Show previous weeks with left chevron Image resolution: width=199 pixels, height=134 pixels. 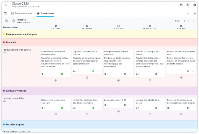point(188,21)
